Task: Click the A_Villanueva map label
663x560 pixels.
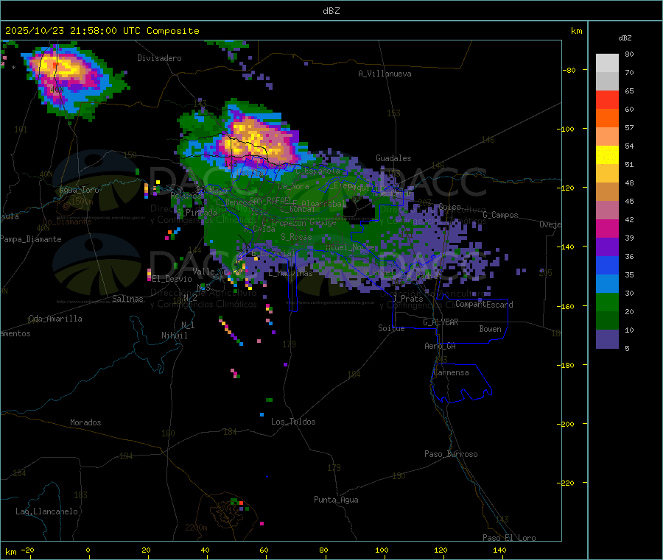Action: (x=385, y=74)
